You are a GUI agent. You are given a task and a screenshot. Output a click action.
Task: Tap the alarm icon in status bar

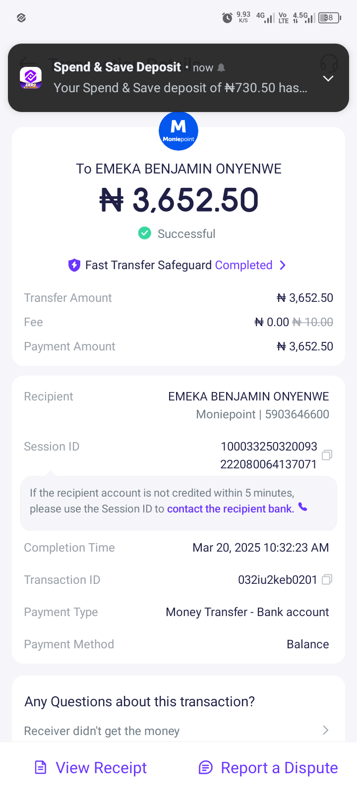coord(227,18)
